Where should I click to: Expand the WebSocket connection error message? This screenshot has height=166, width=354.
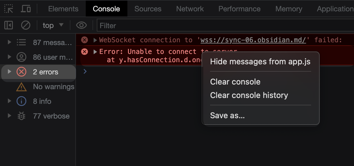[x=95, y=40]
